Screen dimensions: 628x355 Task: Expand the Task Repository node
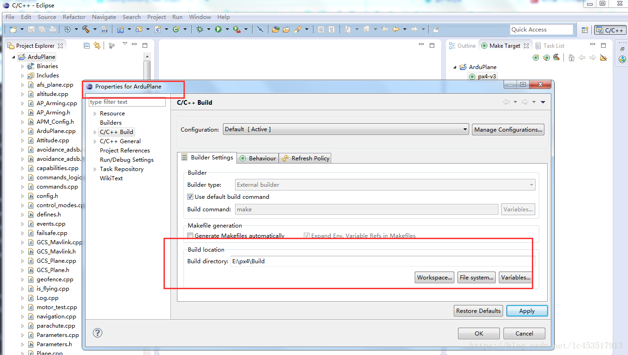(95, 169)
